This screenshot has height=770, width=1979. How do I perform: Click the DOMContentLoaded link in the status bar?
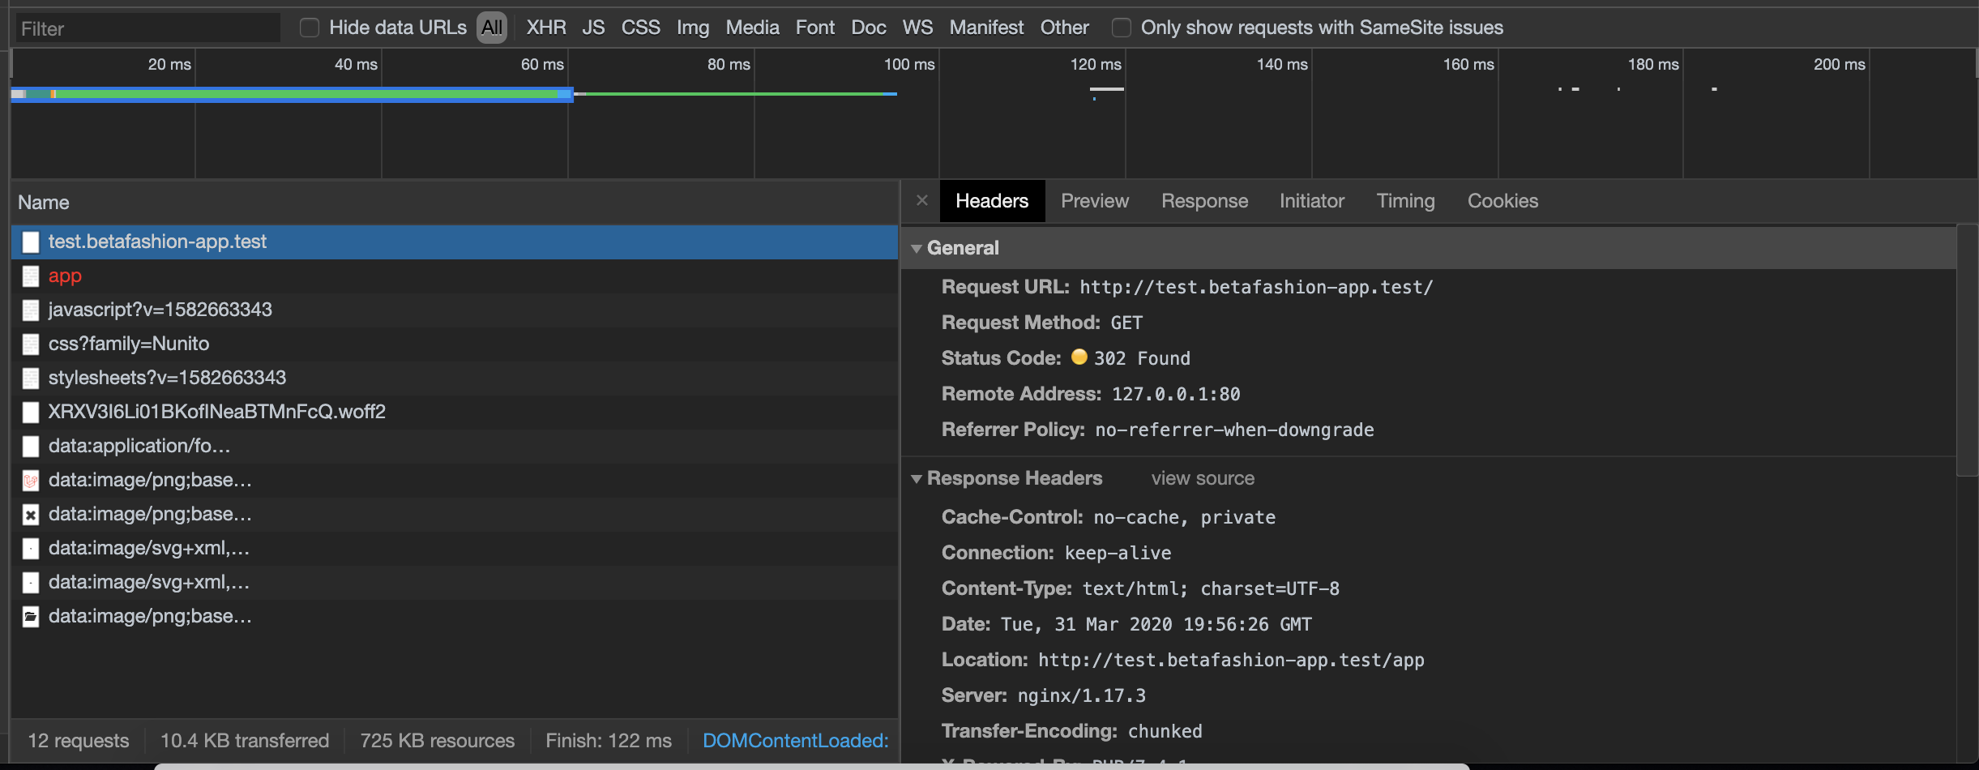[794, 740]
